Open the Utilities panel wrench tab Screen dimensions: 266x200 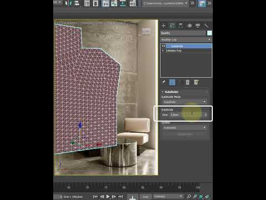(206, 26)
